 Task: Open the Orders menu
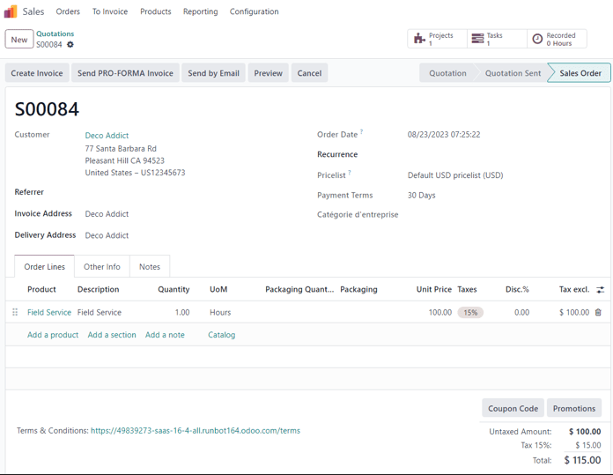(68, 11)
